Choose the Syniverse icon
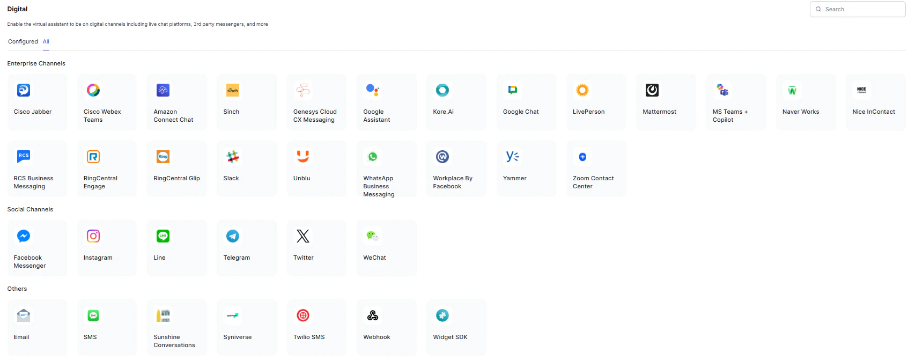The image size is (908, 360). coord(233,315)
